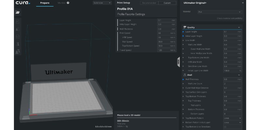
Task: Click the Line Width value field
Action: (232, 40)
